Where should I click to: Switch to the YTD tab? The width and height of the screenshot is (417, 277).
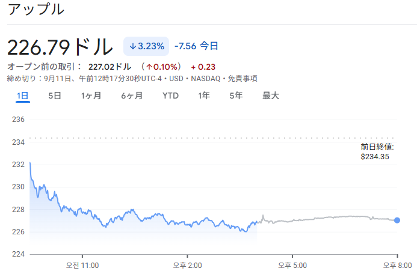[x=170, y=96]
